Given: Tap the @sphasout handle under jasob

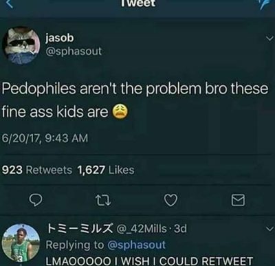Looking at the screenshot, I should [x=74, y=52].
